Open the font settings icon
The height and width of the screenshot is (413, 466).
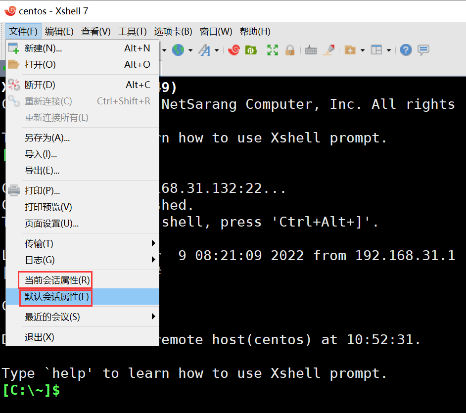click(x=205, y=50)
